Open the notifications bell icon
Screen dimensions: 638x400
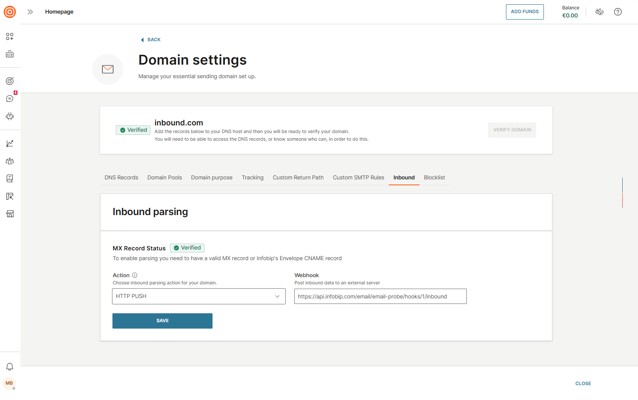(x=9, y=366)
